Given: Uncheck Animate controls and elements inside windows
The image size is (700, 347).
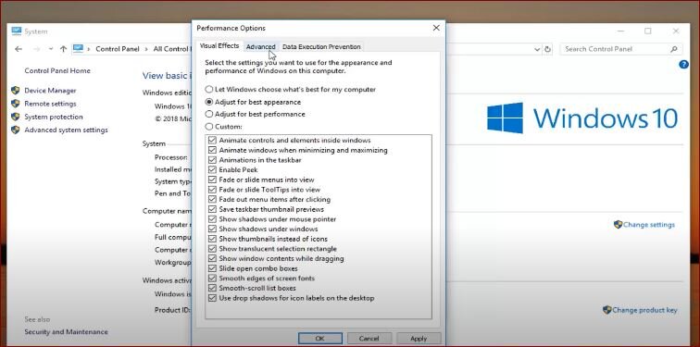Looking at the screenshot, I should tap(212, 140).
